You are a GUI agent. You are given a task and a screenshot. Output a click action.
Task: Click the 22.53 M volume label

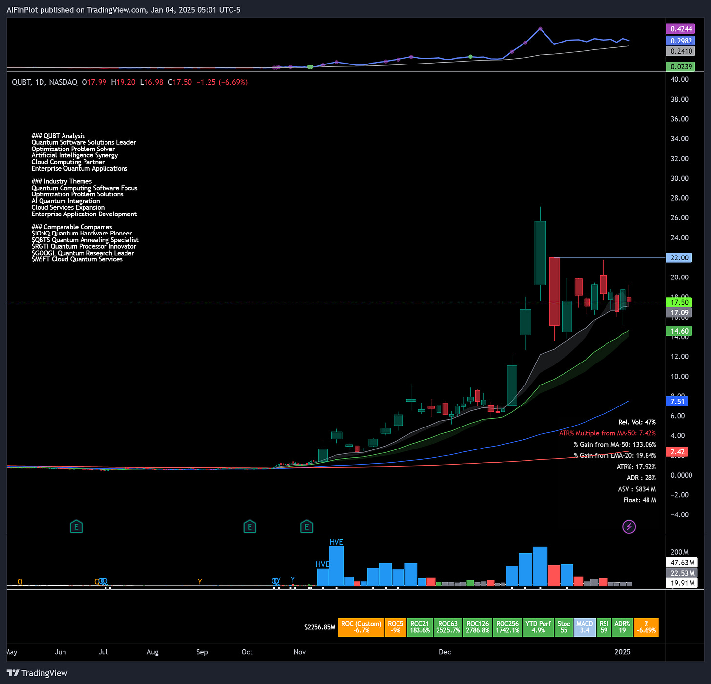tap(682, 573)
